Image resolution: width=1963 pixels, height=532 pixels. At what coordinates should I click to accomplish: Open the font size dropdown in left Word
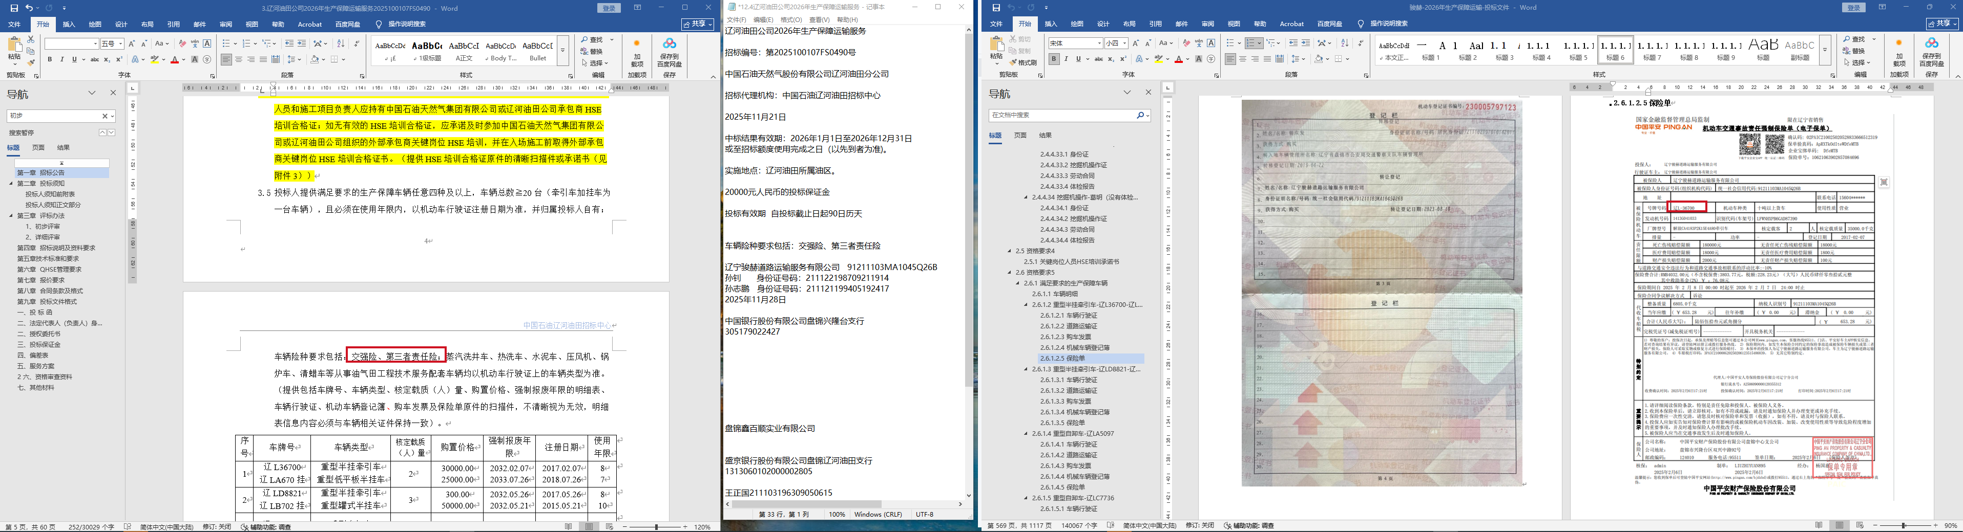pos(120,44)
